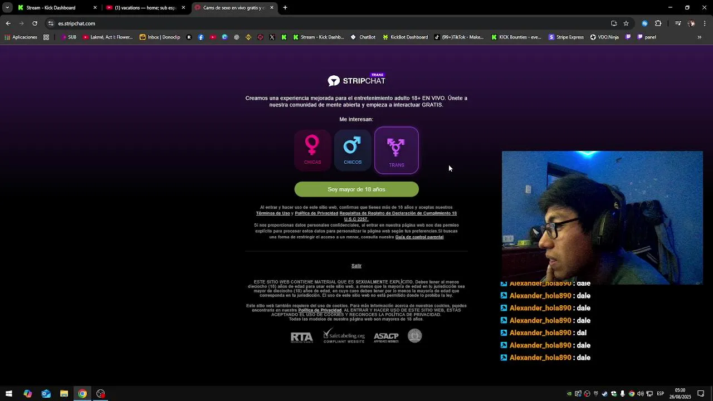Click the ESP language indicator
Screen dimensions: 713x401
tap(660, 394)
